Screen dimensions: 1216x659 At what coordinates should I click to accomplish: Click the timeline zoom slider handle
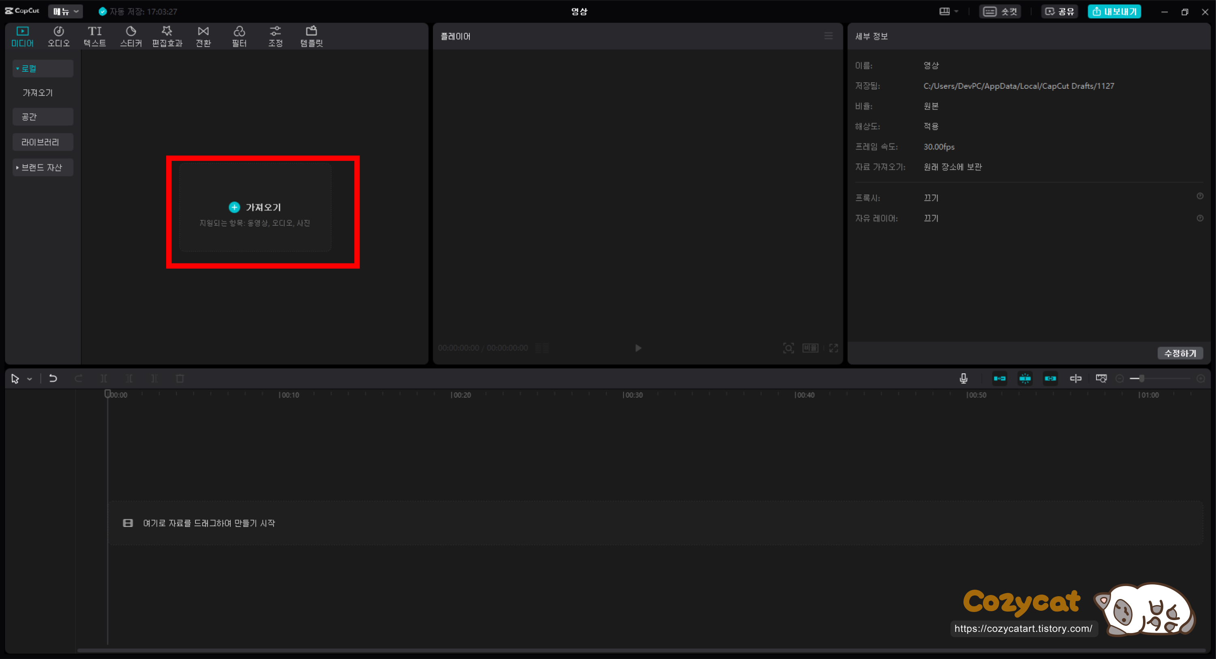coord(1141,378)
